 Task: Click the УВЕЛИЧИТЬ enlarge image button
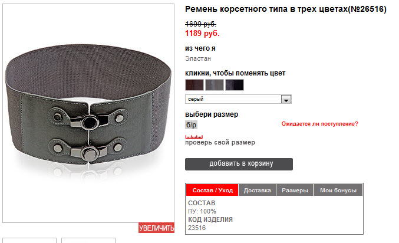pos(157,228)
